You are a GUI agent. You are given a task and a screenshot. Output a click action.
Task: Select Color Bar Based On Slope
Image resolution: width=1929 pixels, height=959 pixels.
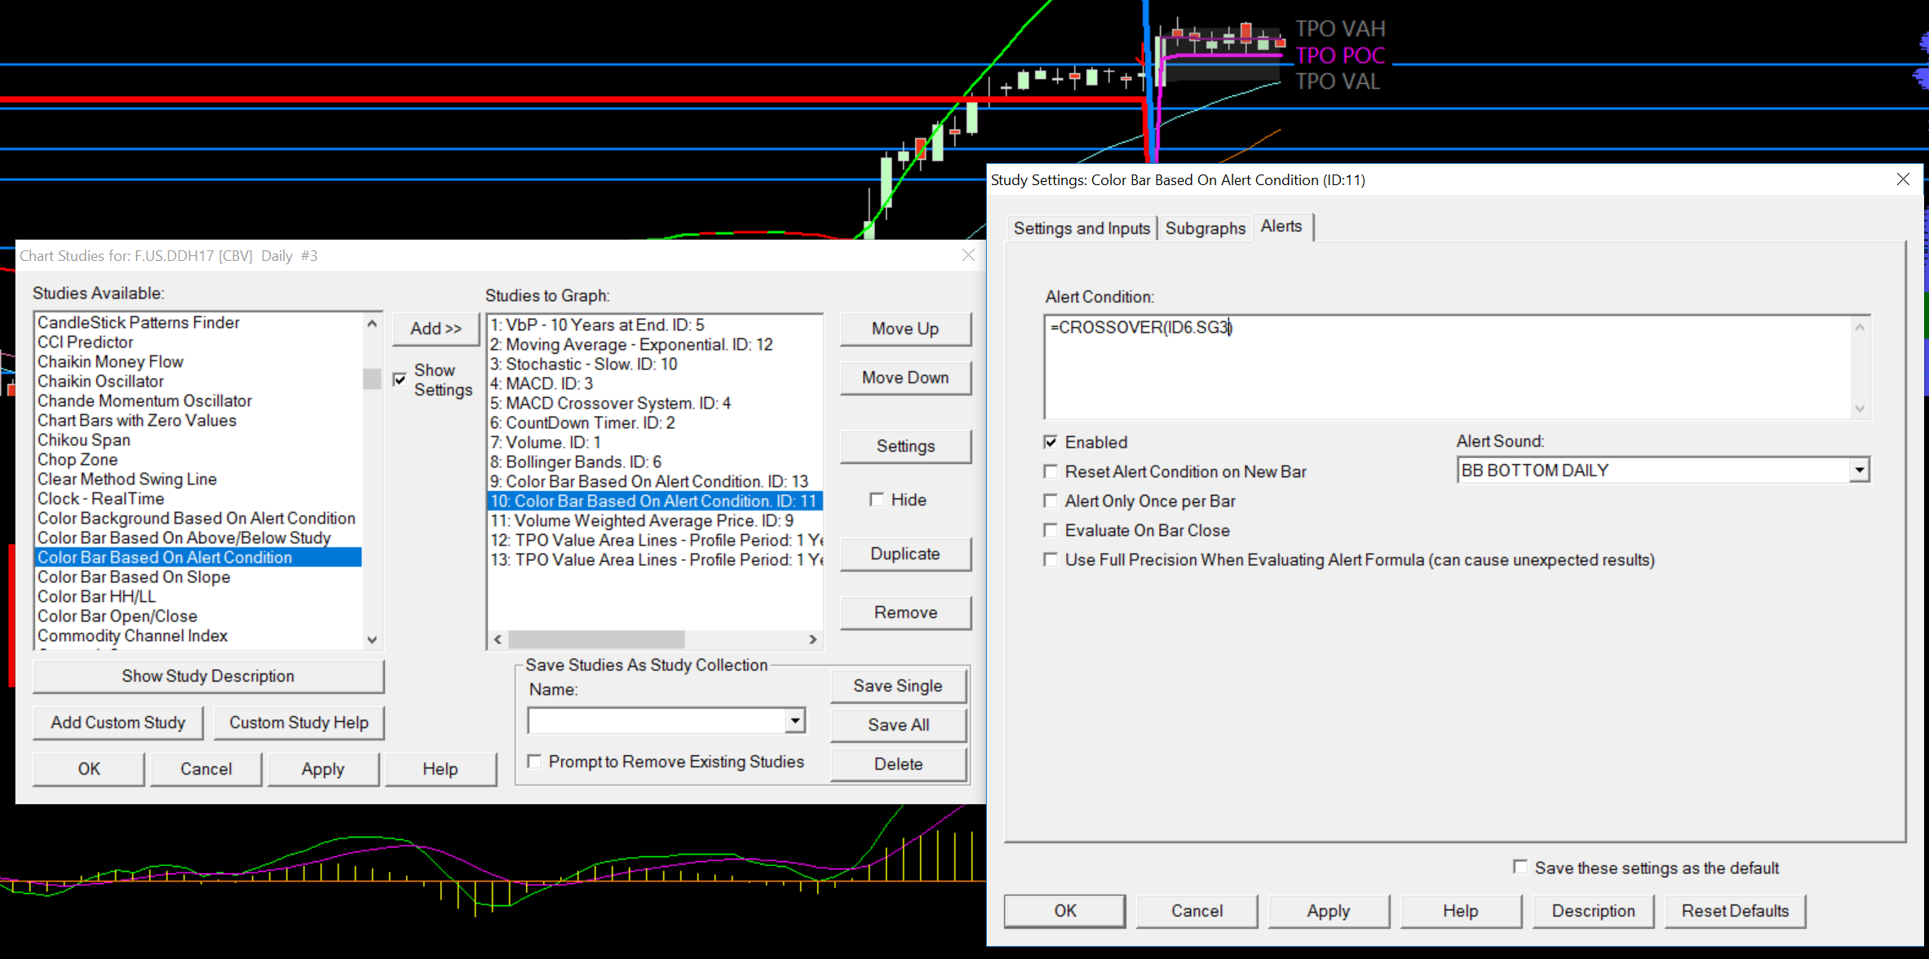pos(134,577)
